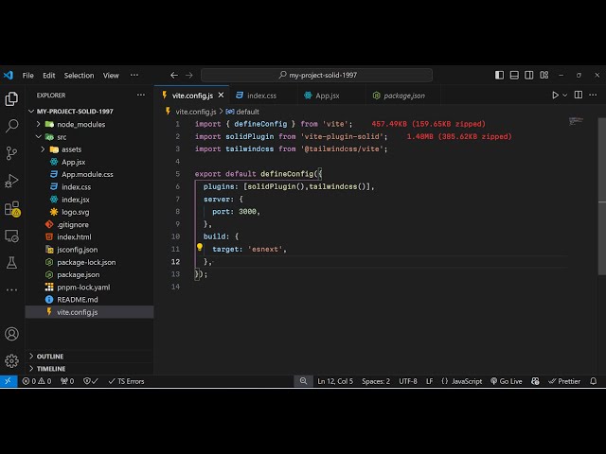Open the Source Control view
This screenshot has width=606, height=454.
click(11, 152)
